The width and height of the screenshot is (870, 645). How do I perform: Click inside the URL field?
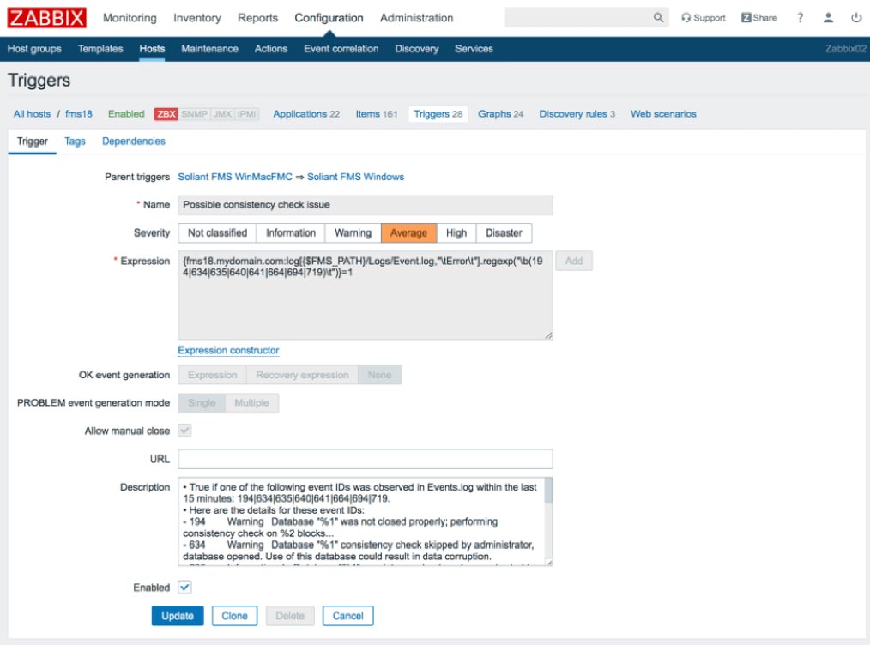tap(366, 459)
